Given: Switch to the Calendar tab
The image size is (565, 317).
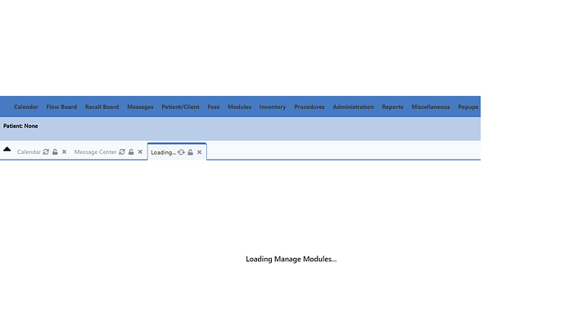Looking at the screenshot, I should pos(29,152).
